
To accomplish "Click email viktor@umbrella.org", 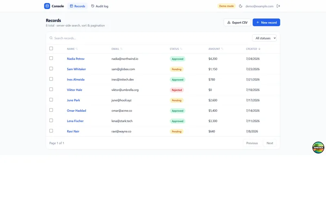I will tap(125, 90).
